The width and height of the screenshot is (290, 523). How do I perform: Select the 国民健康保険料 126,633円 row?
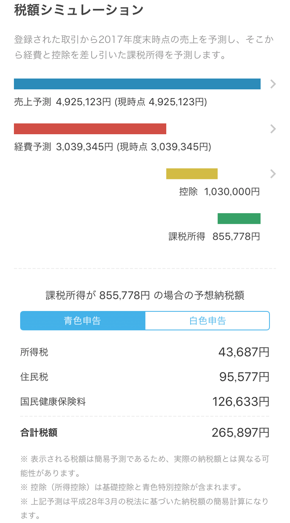tap(145, 402)
